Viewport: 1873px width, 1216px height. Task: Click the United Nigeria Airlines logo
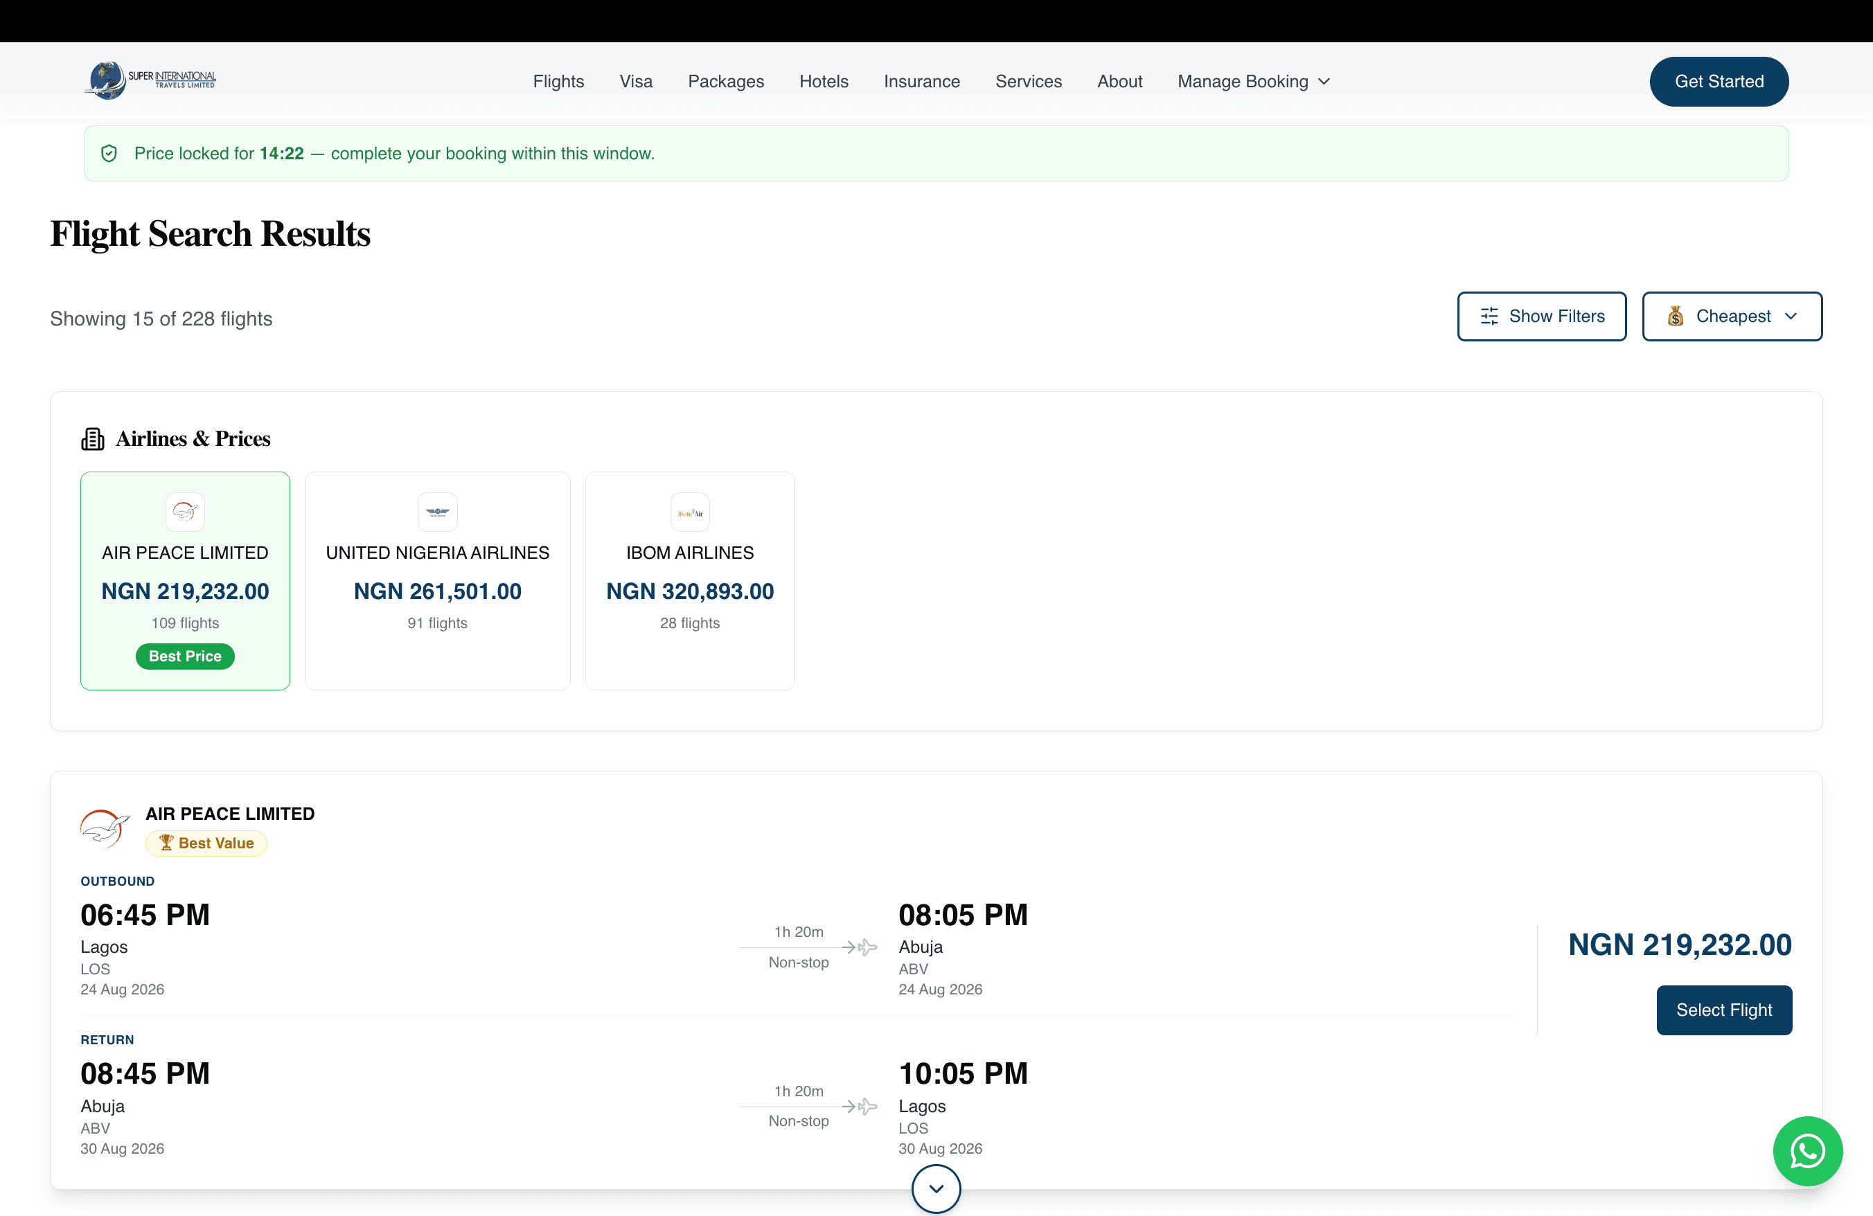438,512
